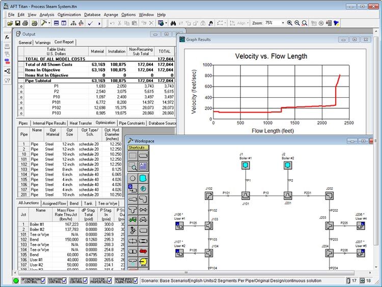Toggle the Optimization Control checkbox
The image size is (382, 287).
coord(42,280)
